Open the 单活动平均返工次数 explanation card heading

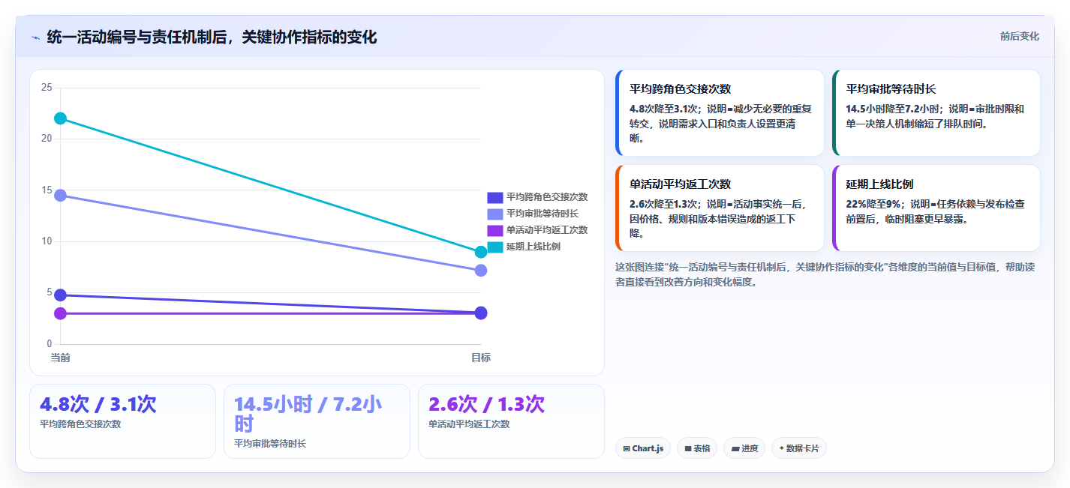tap(681, 184)
